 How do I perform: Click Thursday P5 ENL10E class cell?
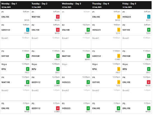click(106, 107)
